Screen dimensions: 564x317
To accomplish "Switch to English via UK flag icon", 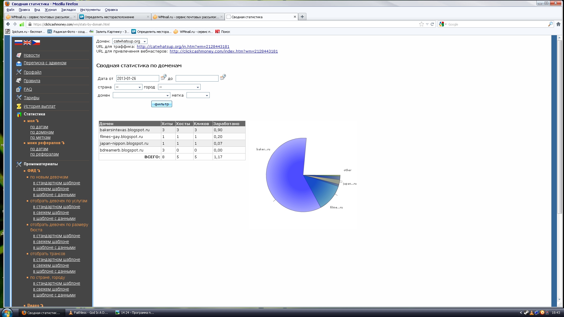I will point(27,43).
